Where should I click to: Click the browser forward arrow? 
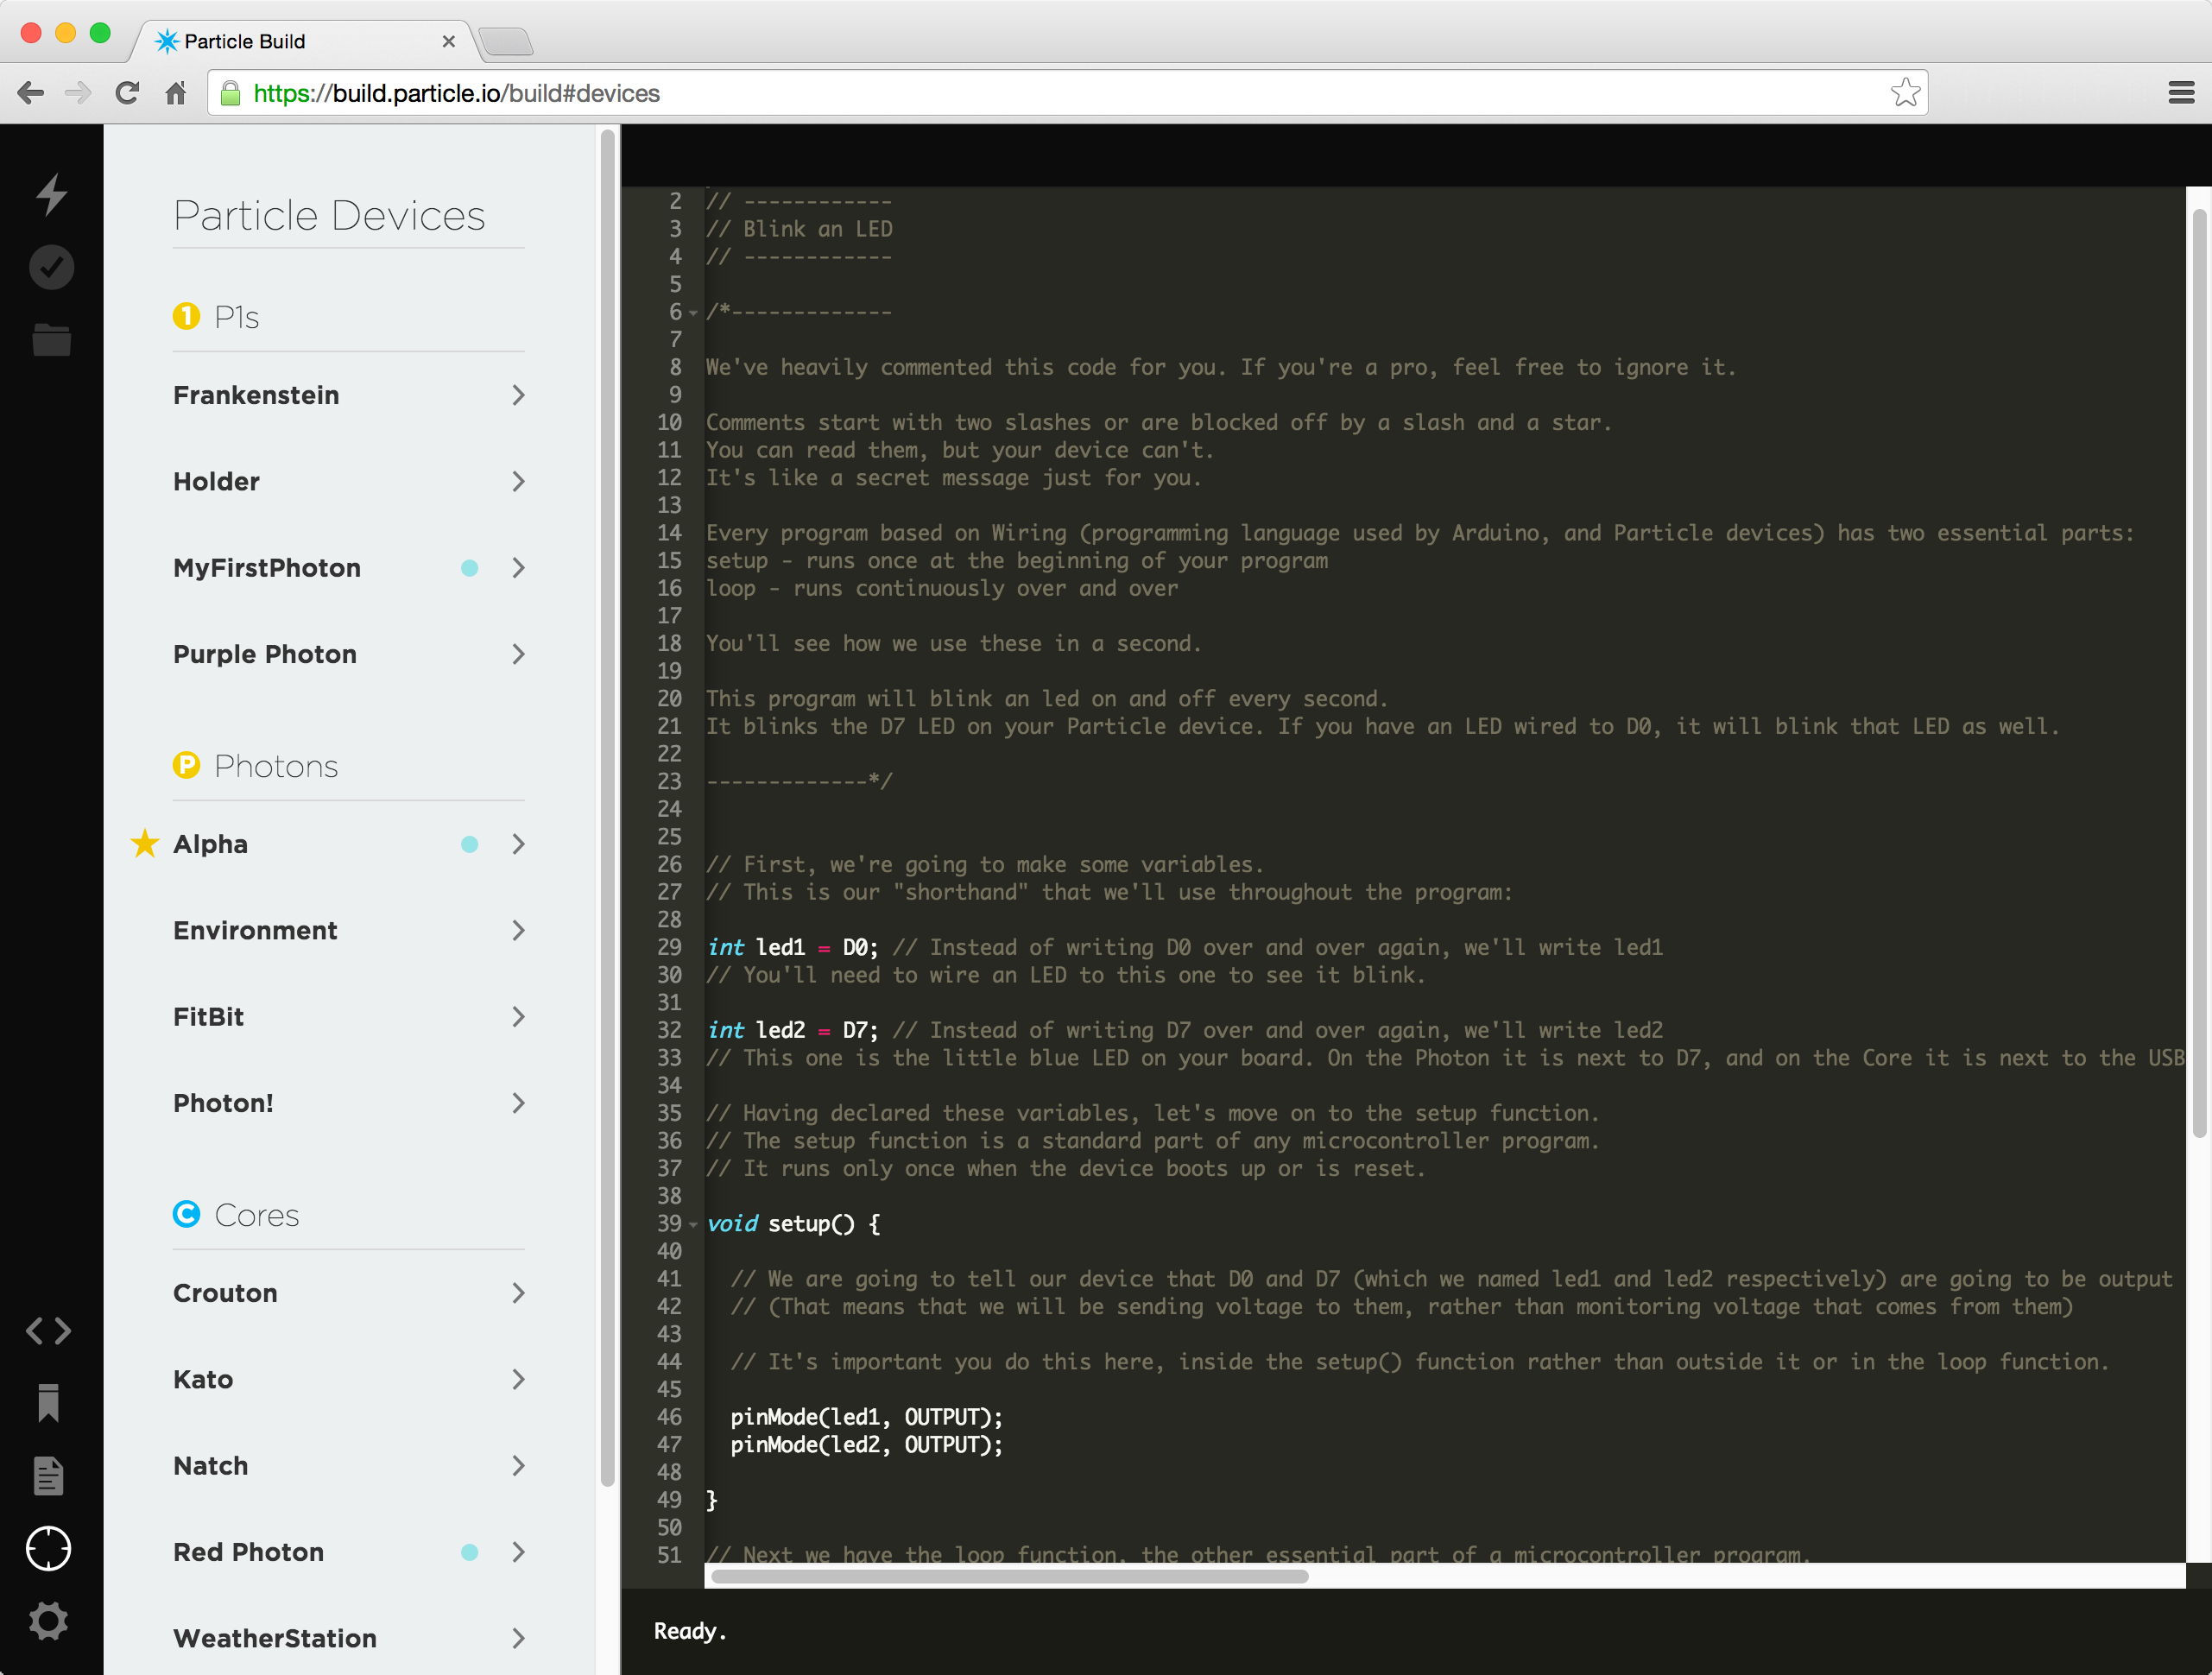point(78,93)
